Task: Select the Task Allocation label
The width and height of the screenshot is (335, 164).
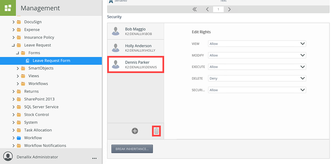Action: pyautogui.click(x=38, y=130)
